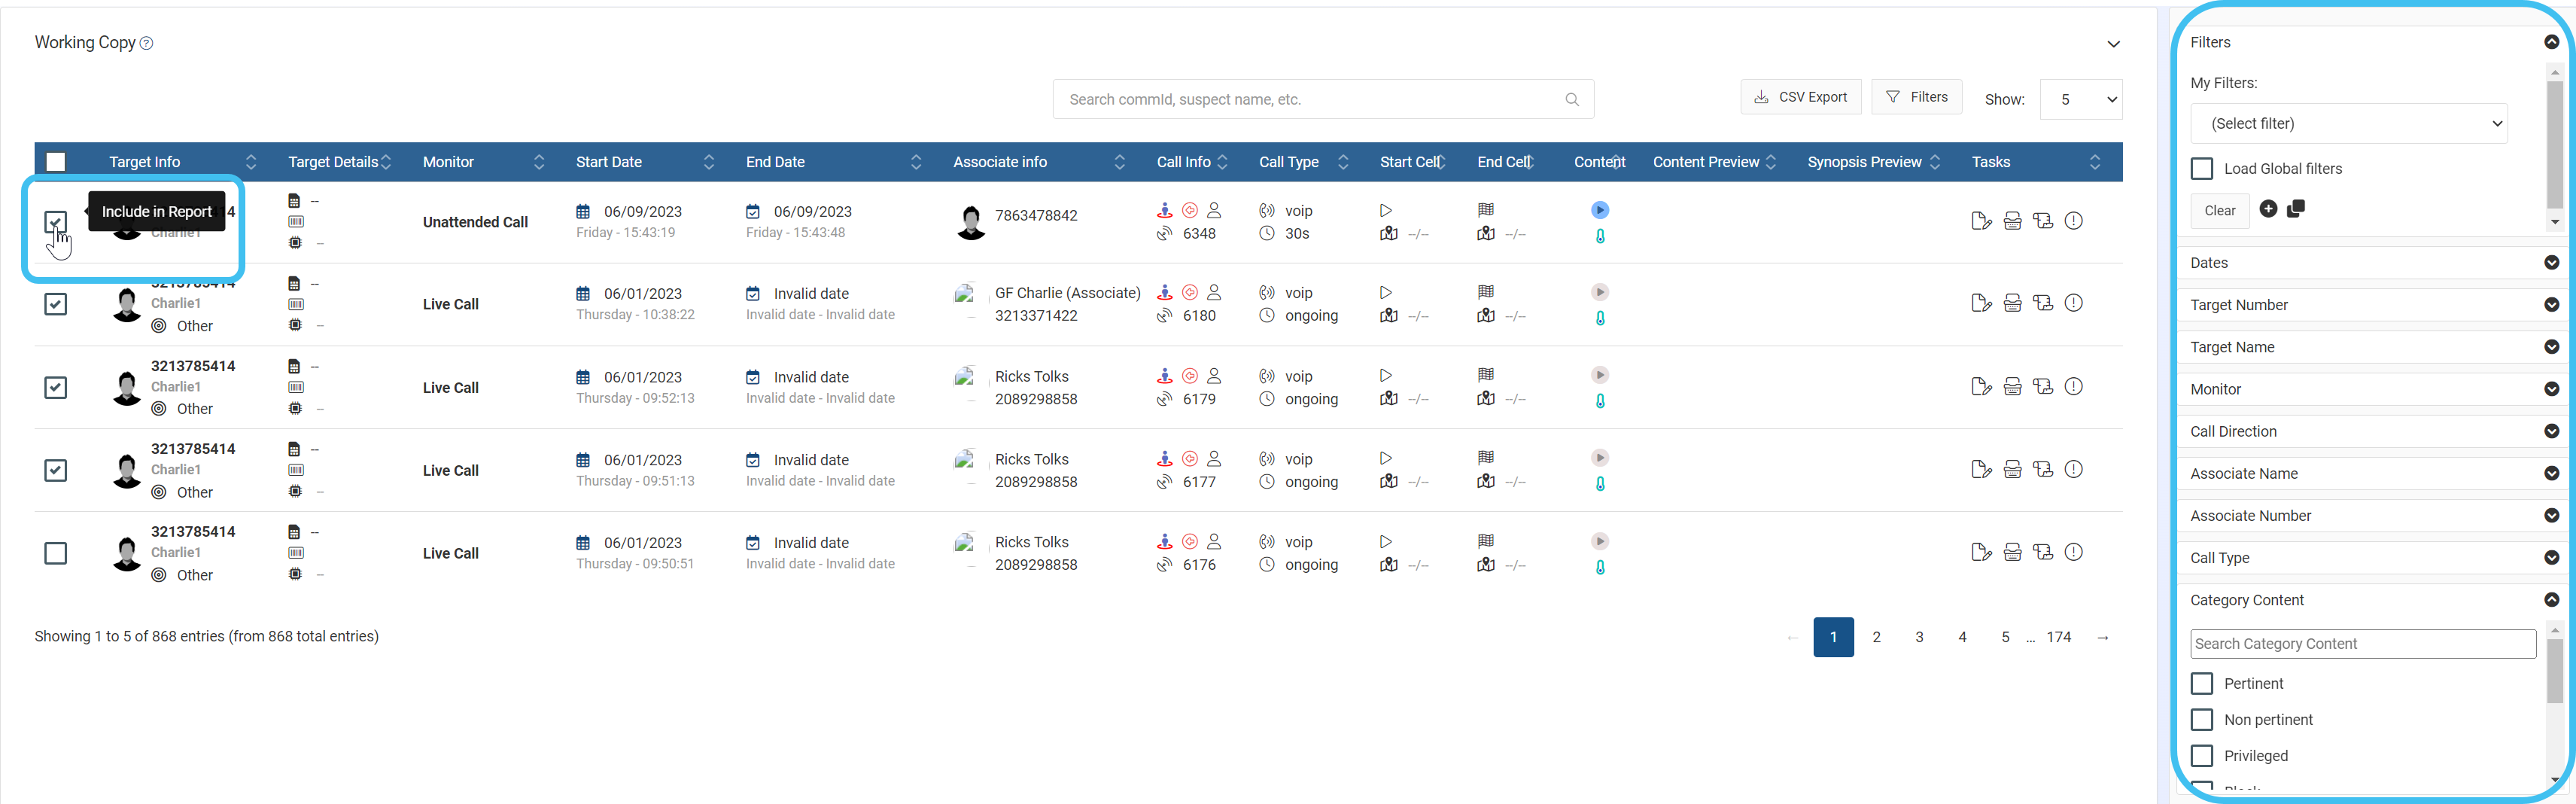Click the exclamation alert icon for call 6176
This screenshot has width=2576, height=804.
pyautogui.click(x=2073, y=552)
